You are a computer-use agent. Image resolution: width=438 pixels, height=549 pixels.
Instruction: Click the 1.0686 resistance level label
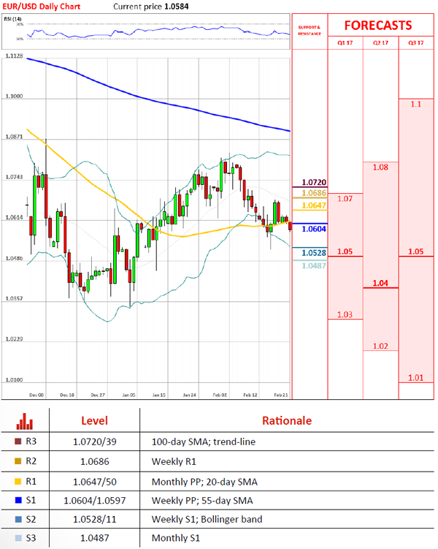click(x=314, y=193)
